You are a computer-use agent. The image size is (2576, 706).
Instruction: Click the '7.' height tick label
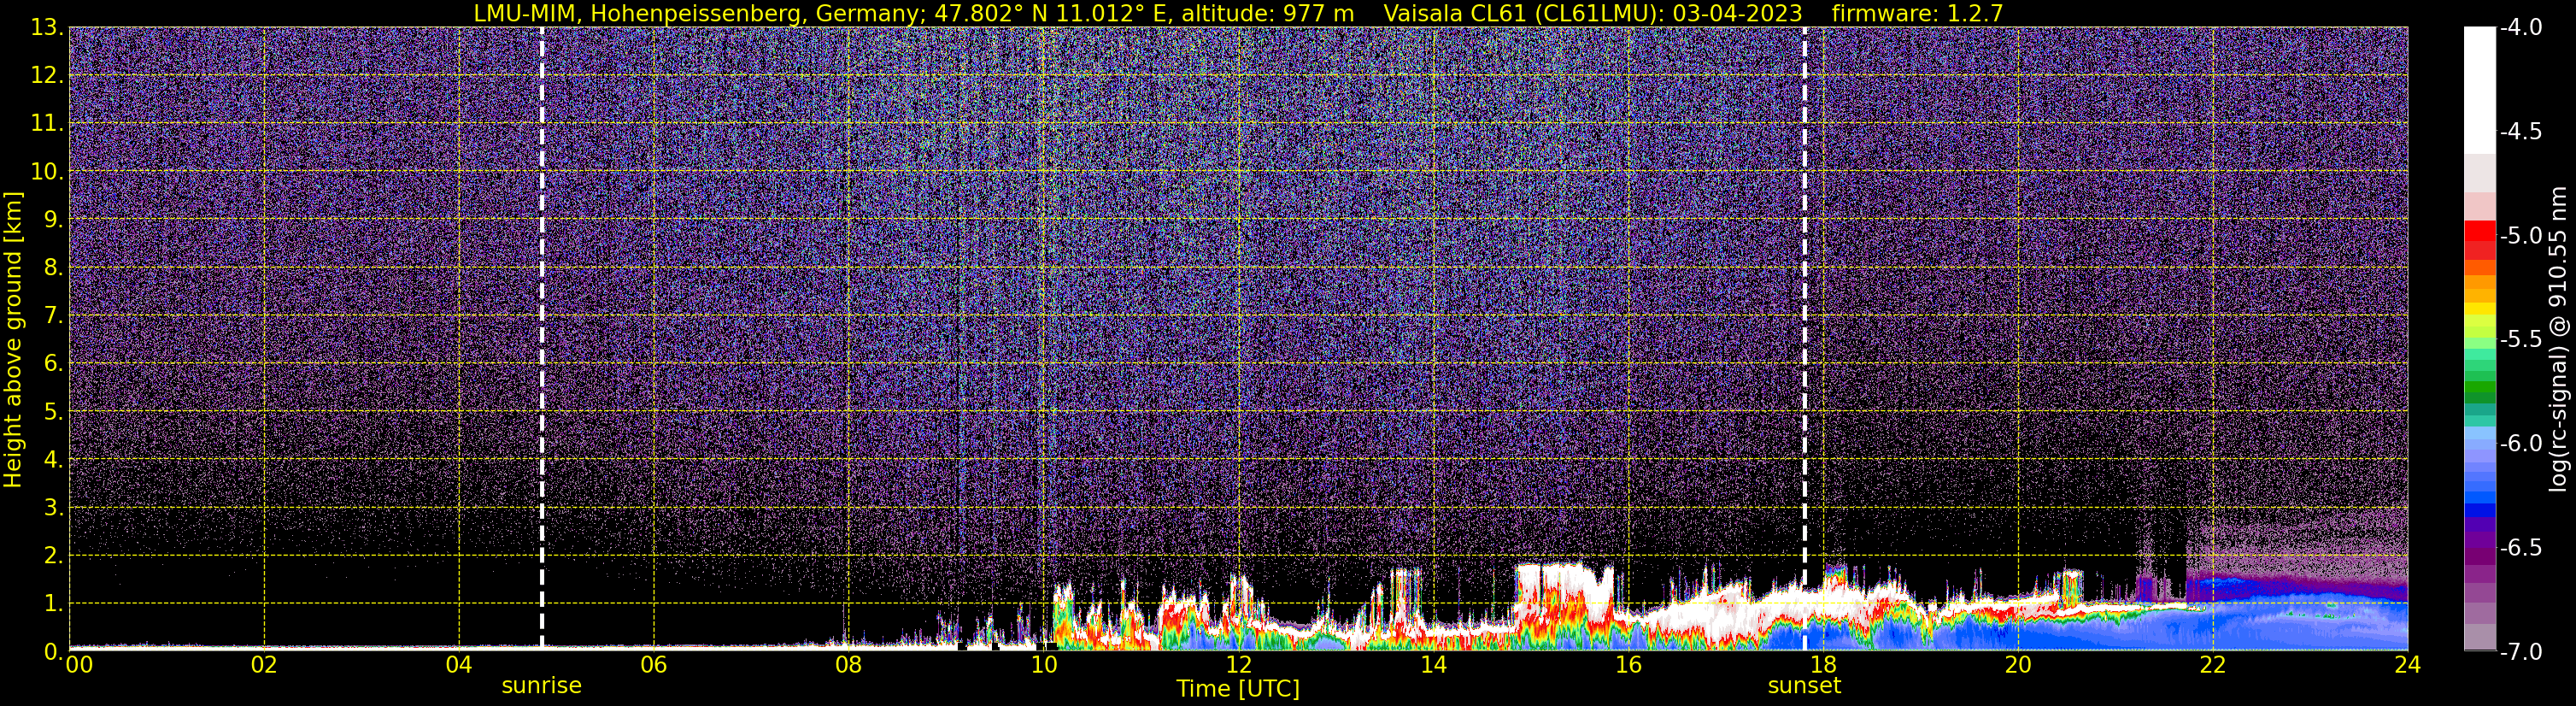52,315
